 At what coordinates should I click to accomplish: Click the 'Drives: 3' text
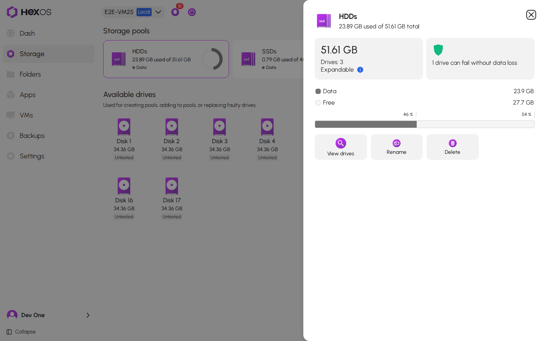(332, 62)
